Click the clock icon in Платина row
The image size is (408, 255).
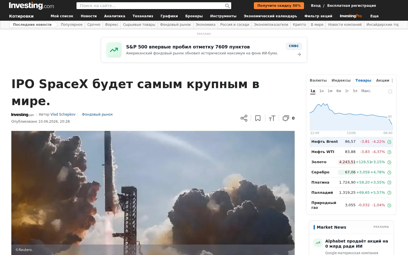coord(389,183)
